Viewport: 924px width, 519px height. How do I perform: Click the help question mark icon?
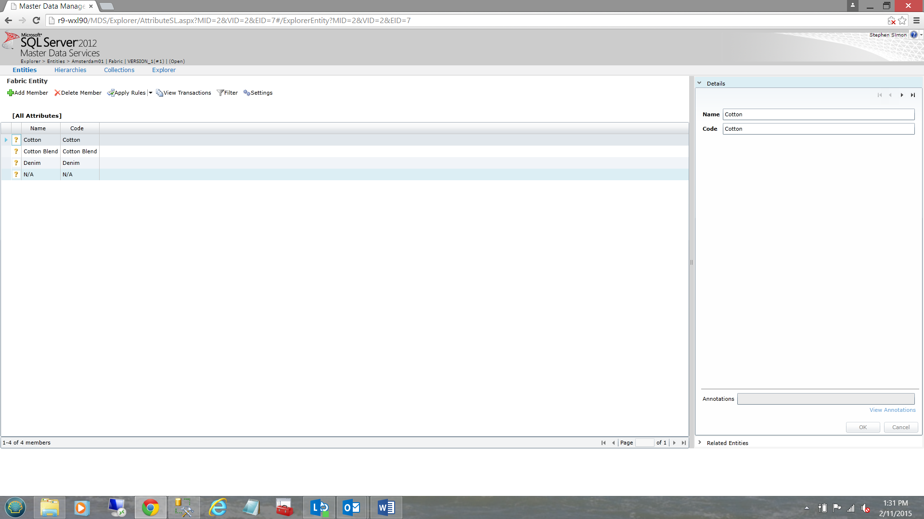pyautogui.click(x=913, y=35)
